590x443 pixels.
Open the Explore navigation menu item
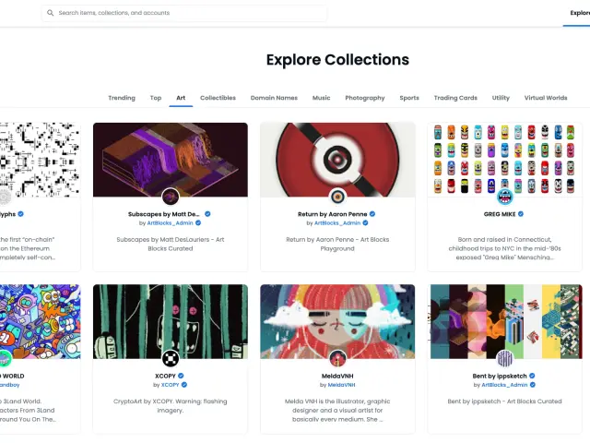click(579, 14)
